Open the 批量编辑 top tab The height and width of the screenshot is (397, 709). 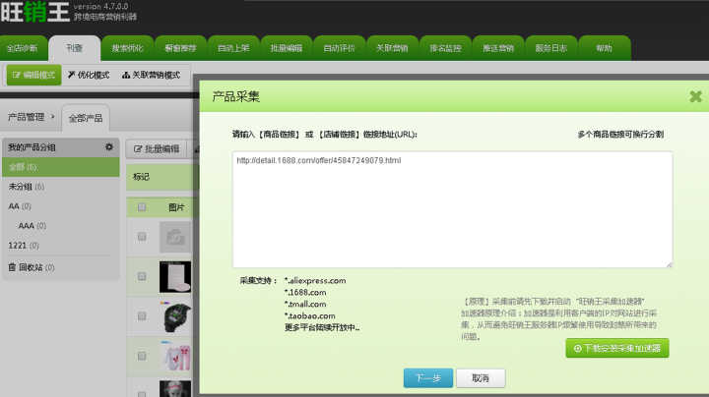pos(287,48)
